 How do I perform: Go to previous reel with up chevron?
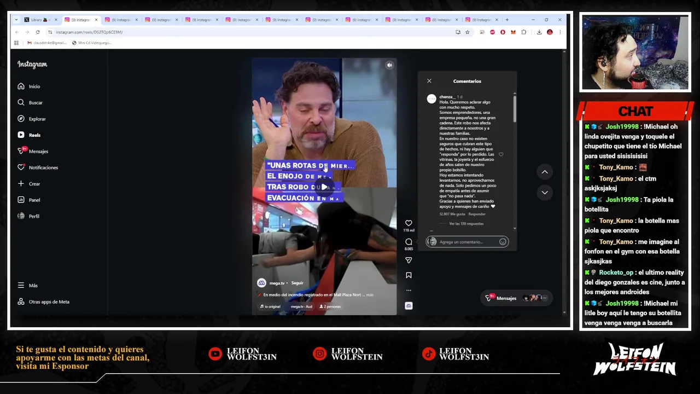coord(545,172)
